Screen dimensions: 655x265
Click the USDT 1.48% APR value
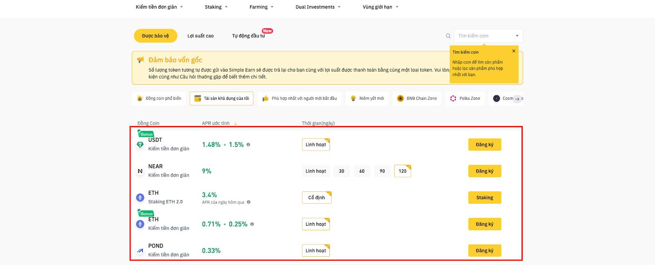pyautogui.click(x=211, y=145)
